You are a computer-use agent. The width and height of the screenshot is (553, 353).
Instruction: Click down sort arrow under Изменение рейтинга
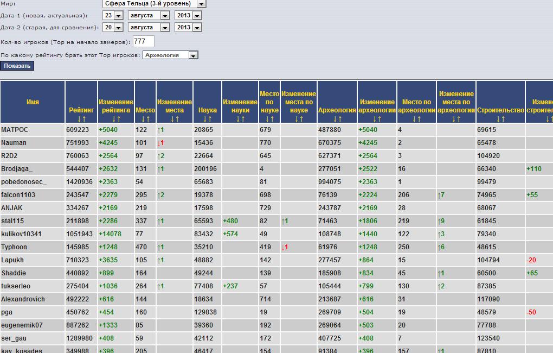113,119
